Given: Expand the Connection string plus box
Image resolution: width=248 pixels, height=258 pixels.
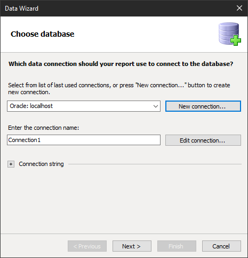Looking at the screenshot, I should click(11, 164).
